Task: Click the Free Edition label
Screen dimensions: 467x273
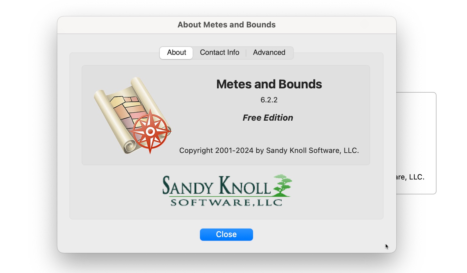Action: pyautogui.click(x=268, y=118)
